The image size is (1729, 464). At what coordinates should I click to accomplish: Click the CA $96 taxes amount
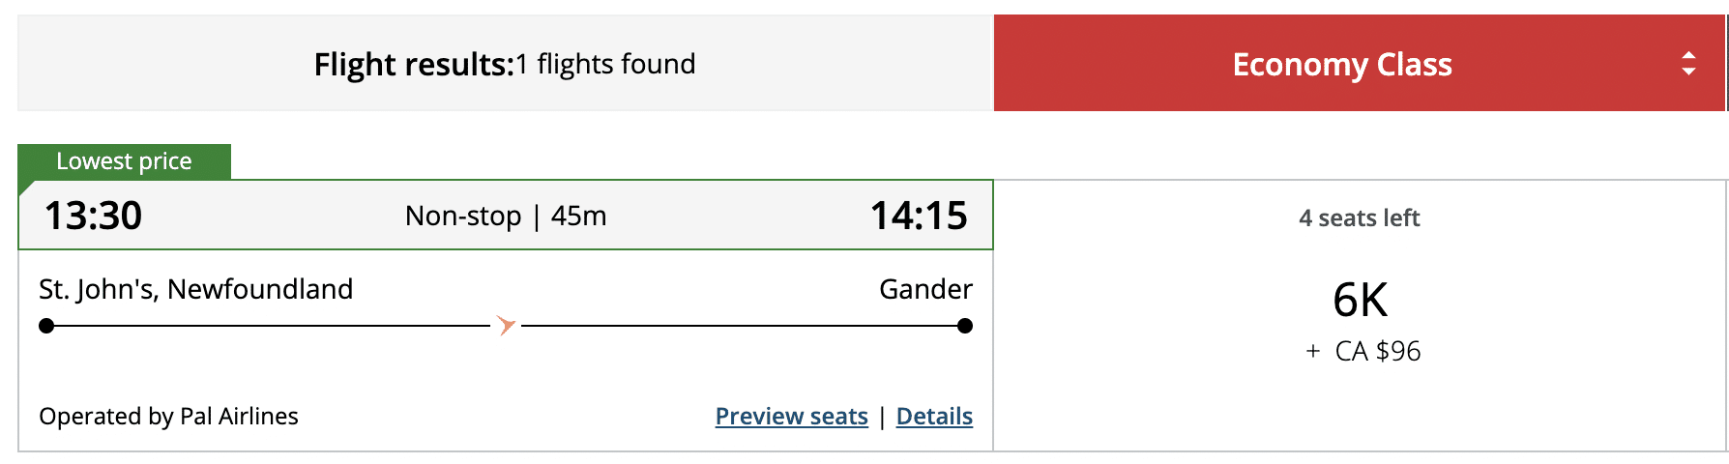coord(1377,351)
